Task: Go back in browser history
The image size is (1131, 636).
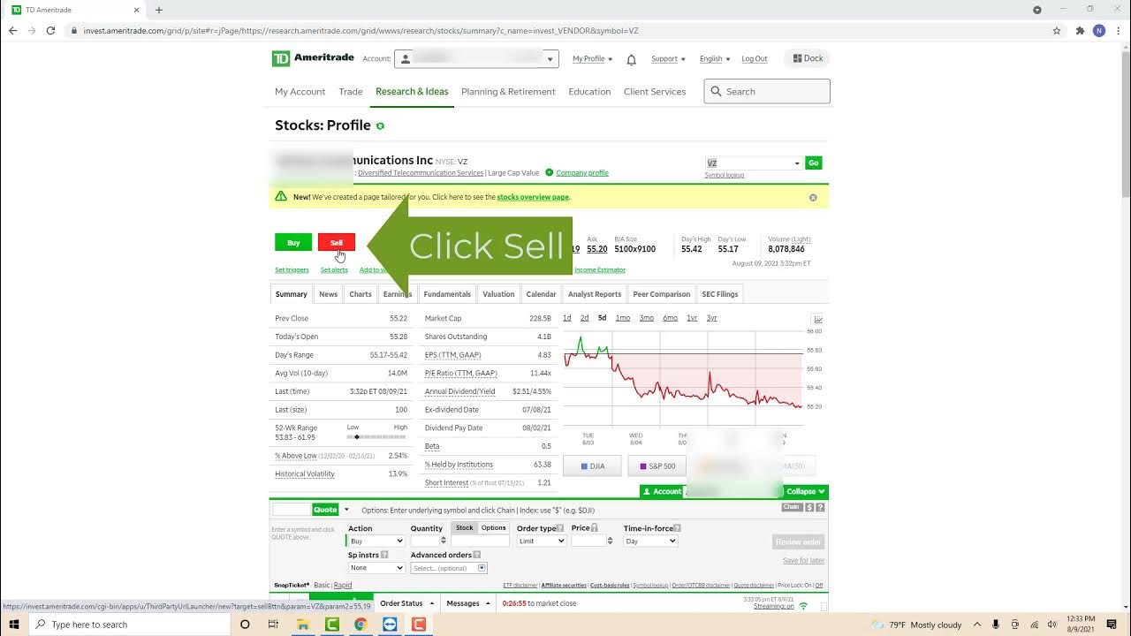Action: click(x=12, y=30)
